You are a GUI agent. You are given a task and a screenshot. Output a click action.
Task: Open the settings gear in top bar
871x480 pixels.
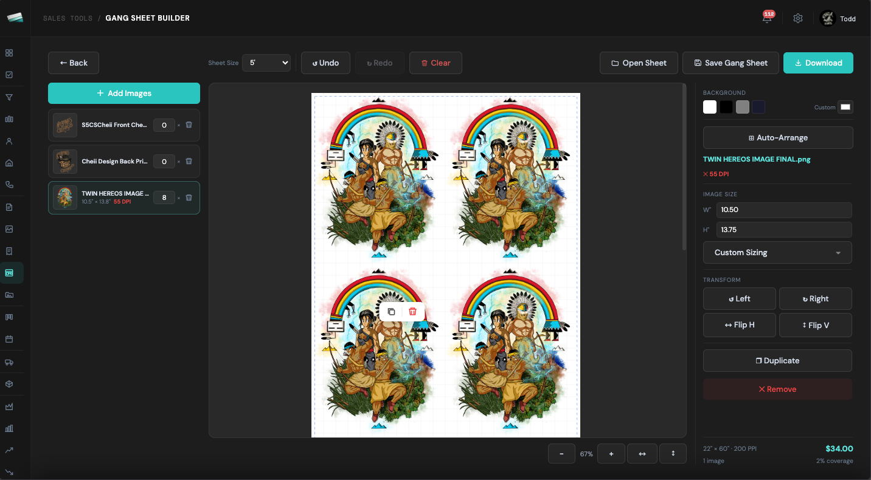pyautogui.click(x=798, y=18)
